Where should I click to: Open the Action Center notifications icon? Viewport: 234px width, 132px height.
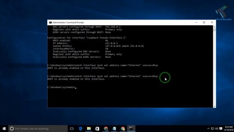[x=221, y=129]
